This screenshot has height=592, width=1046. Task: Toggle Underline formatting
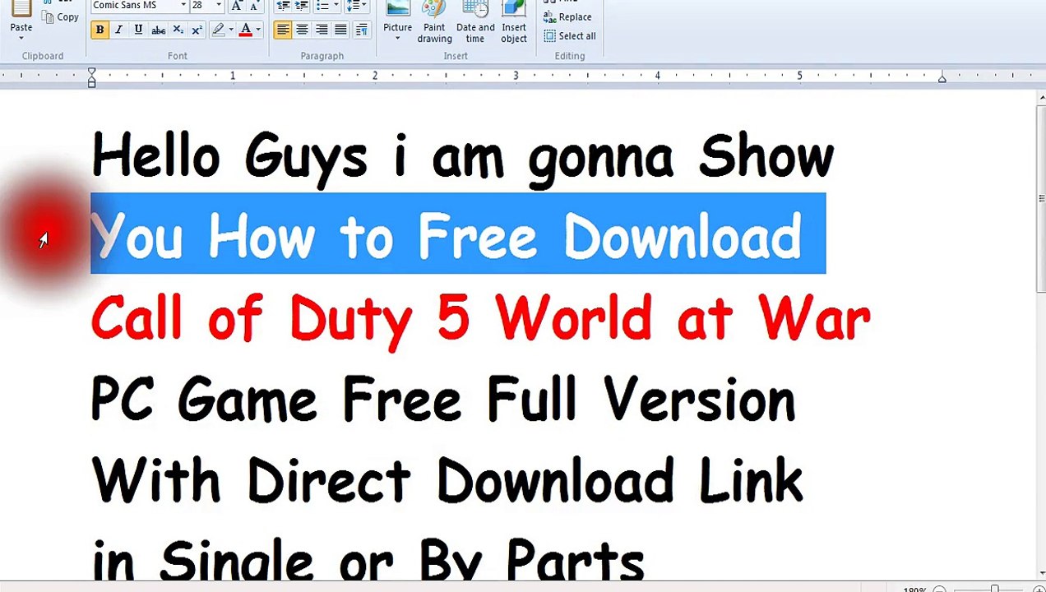(x=138, y=30)
